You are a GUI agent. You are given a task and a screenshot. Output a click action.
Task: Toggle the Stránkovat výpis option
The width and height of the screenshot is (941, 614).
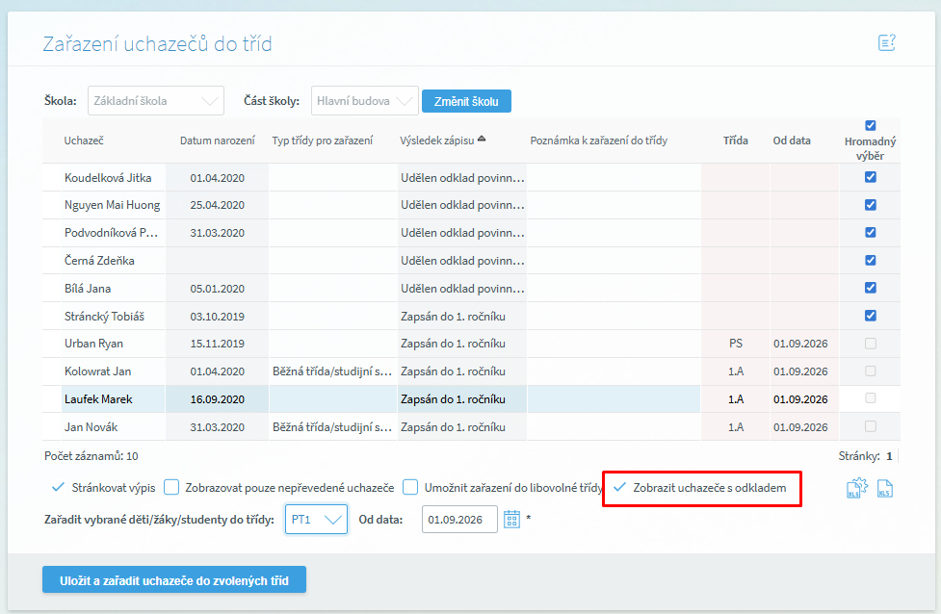tap(58, 488)
